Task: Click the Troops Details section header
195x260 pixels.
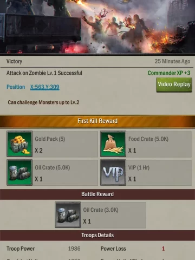Action: point(97,235)
